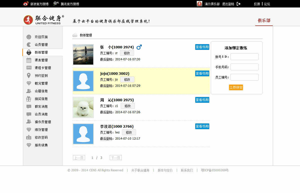The image size is (300, 193).
Task: Click the orange 立即绑定 button
Action: (236, 87)
